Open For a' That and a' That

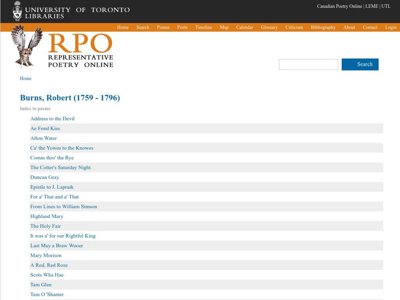point(54,196)
